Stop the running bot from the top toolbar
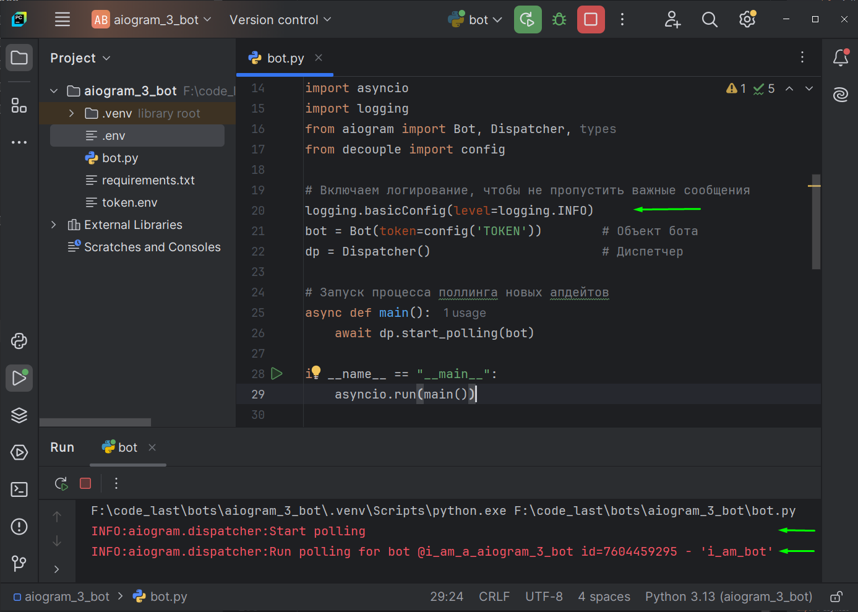The width and height of the screenshot is (858, 612). pyautogui.click(x=591, y=20)
